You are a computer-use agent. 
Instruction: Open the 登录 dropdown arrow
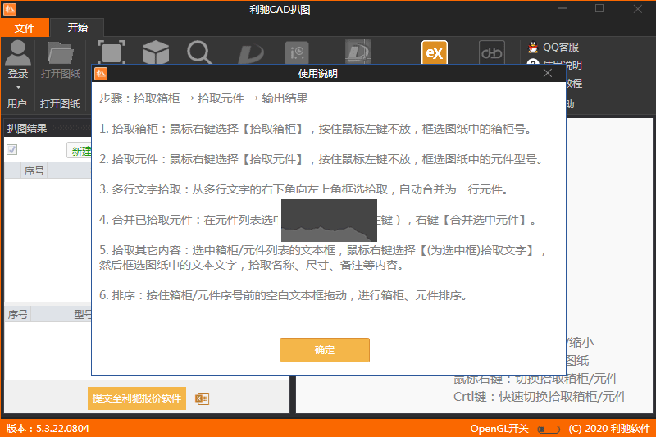[18, 87]
